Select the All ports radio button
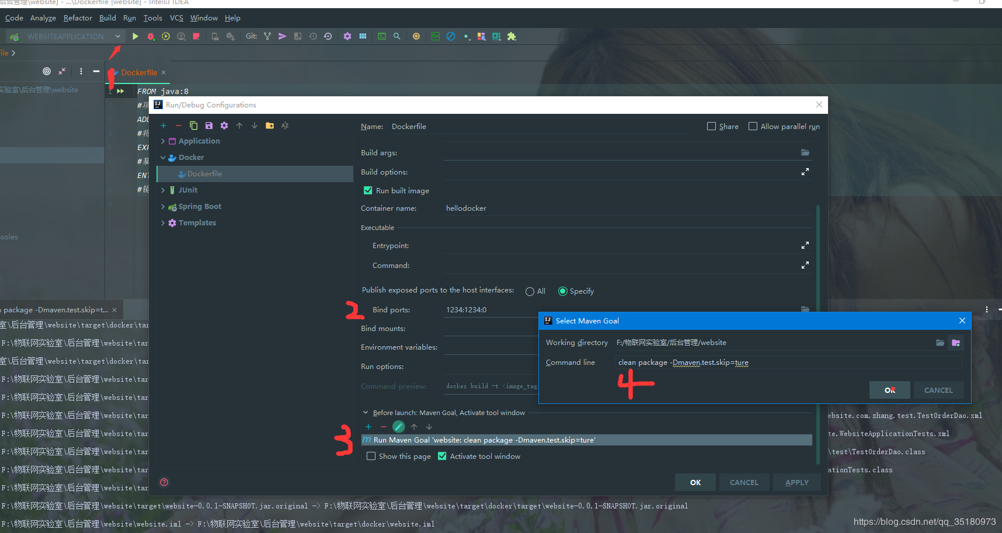This screenshot has width=1002, height=533. [530, 291]
